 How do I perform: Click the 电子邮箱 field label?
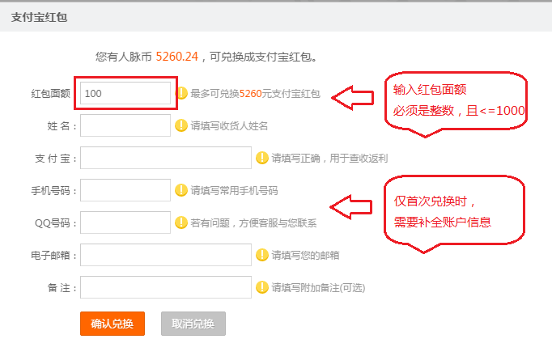click(x=54, y=256)
